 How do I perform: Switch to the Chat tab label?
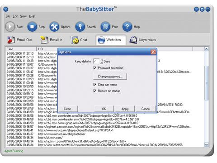click(x=84, y=40)
